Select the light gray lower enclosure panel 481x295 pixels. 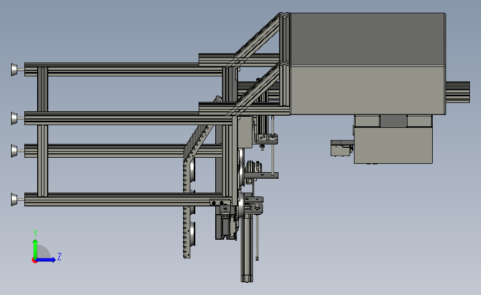(367, 90)
